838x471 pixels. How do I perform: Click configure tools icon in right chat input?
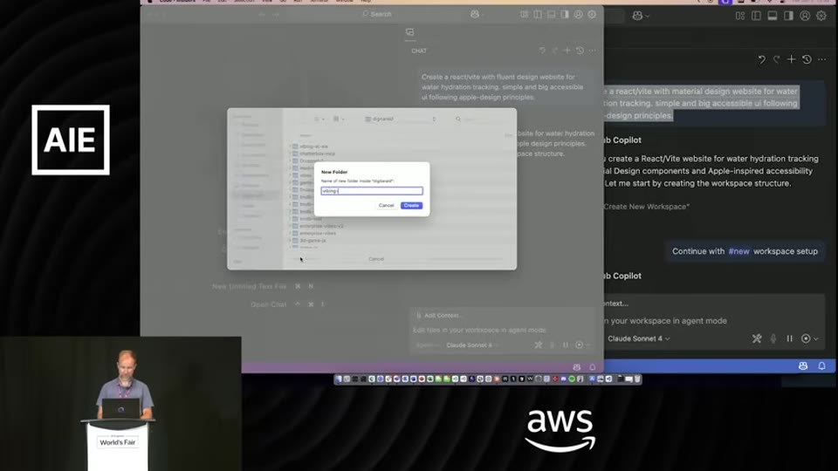(757, 338)
